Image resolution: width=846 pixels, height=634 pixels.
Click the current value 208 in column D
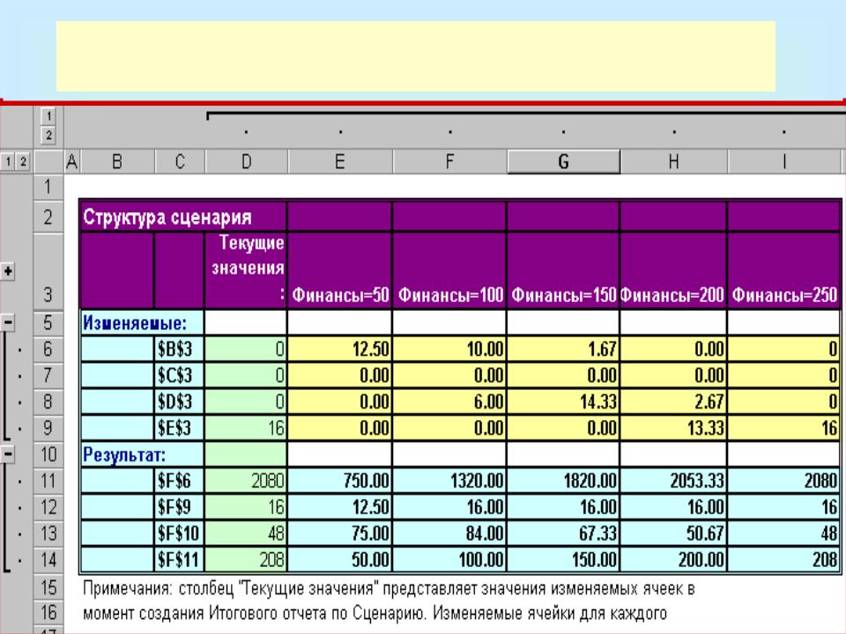pos(246,560)
